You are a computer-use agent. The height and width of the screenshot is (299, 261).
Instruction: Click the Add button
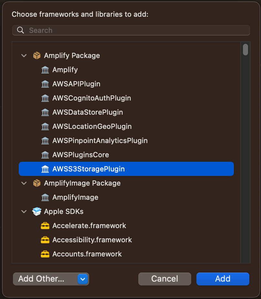click(223, 279)
